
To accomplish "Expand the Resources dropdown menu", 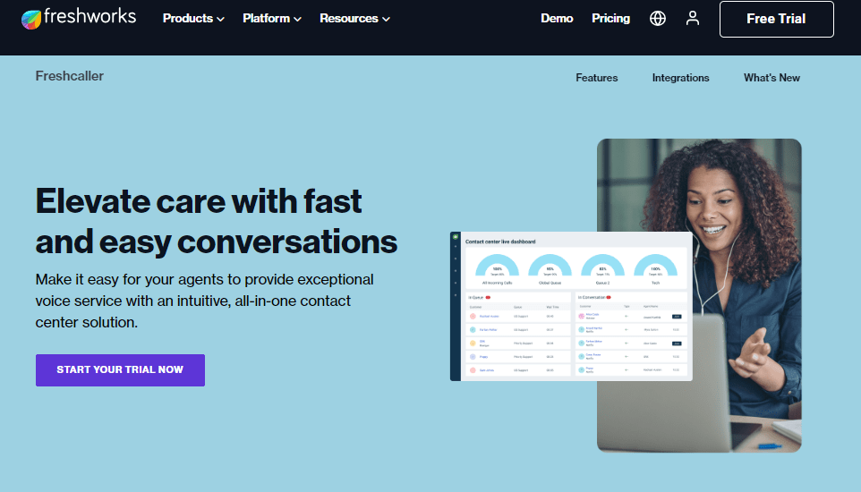I will point(354,19).
